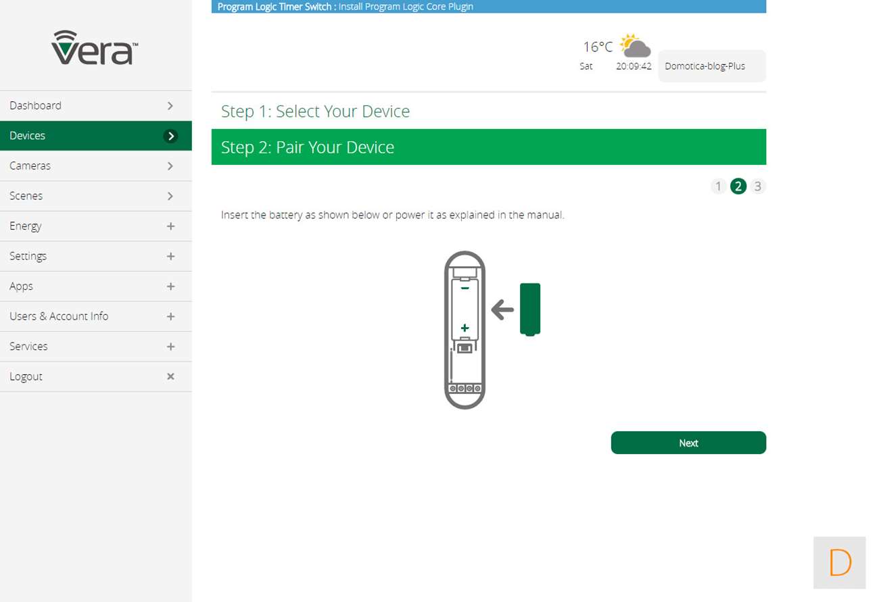Click the partly cloudy weather icon
The height and width of the screenshot is (602, 879).
[635, 46]
